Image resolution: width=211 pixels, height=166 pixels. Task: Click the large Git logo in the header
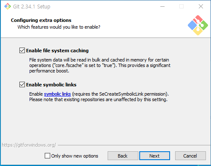[x=198, y=25]
